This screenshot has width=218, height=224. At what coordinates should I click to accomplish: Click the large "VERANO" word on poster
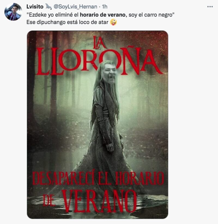click(x=99, y=201)
